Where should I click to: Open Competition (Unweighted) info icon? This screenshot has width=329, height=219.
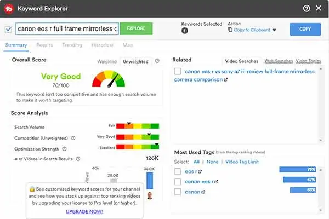click(x=73, y=138)
